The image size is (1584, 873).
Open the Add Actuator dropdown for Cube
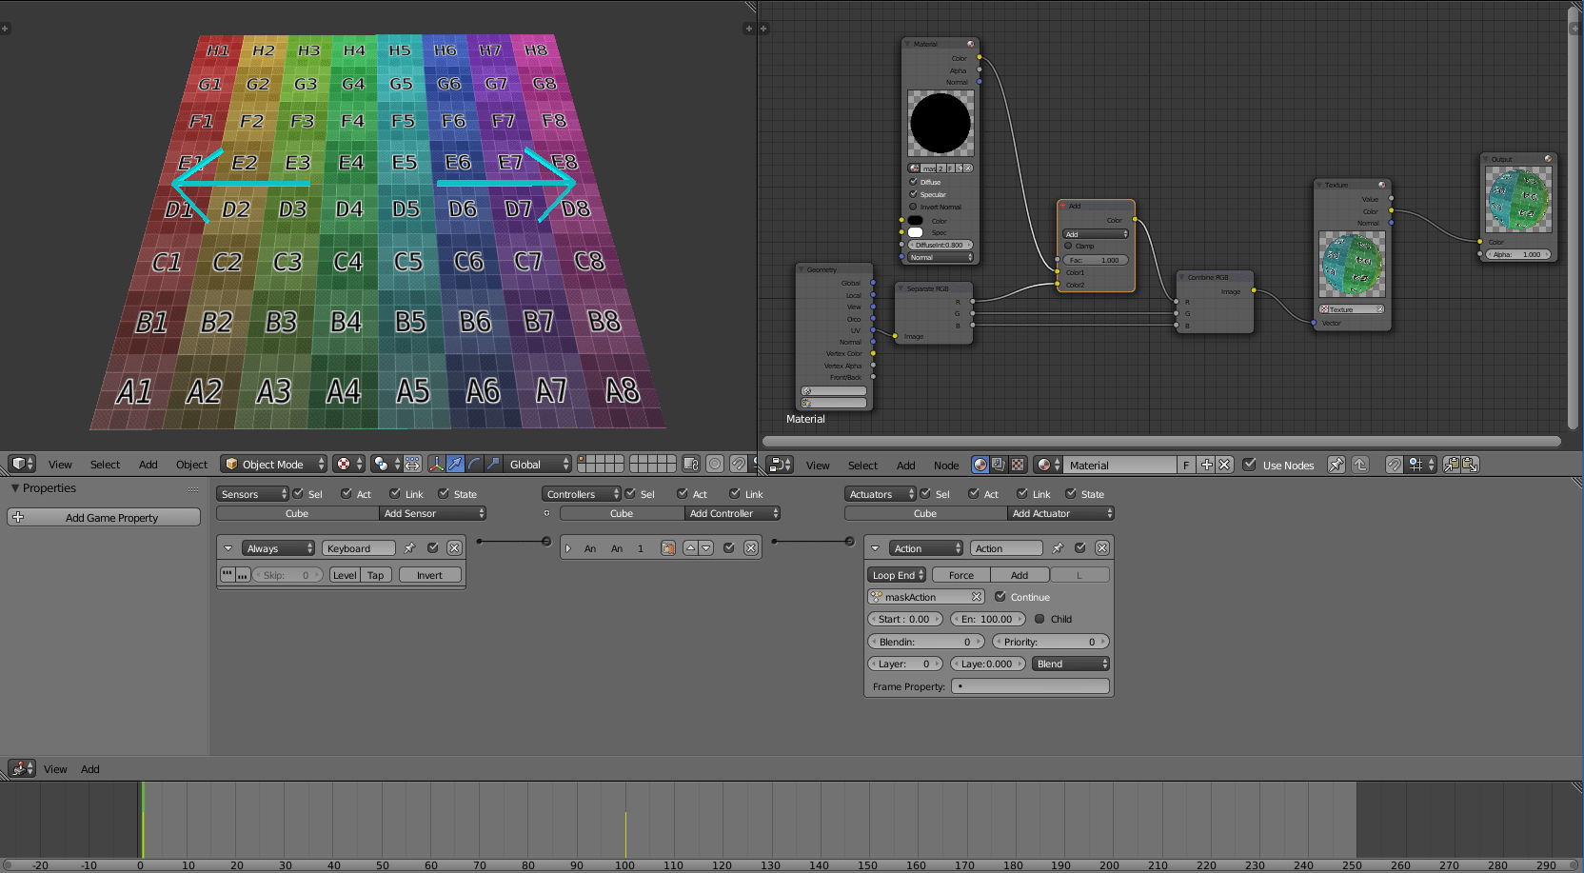1060,513
